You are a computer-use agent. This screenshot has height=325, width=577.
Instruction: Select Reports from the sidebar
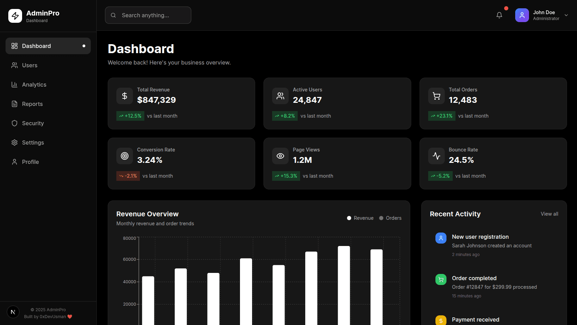[x=32, y=104]
